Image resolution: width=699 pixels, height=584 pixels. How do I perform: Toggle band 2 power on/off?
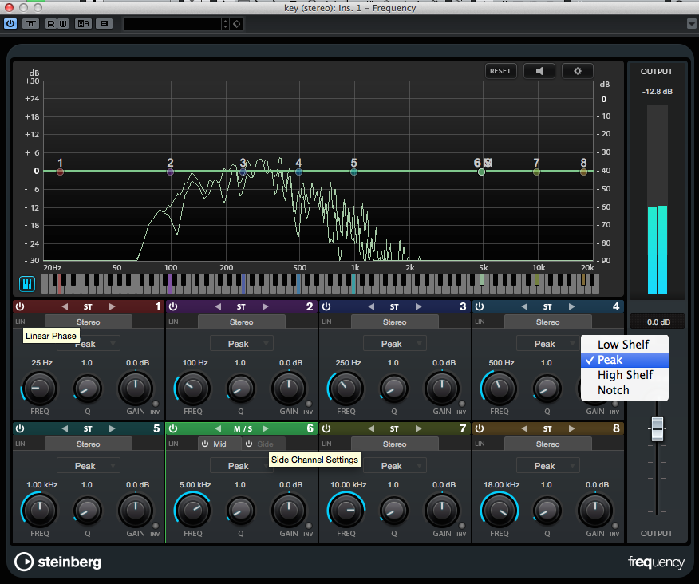pyautogui.click(x=173, y=306)
